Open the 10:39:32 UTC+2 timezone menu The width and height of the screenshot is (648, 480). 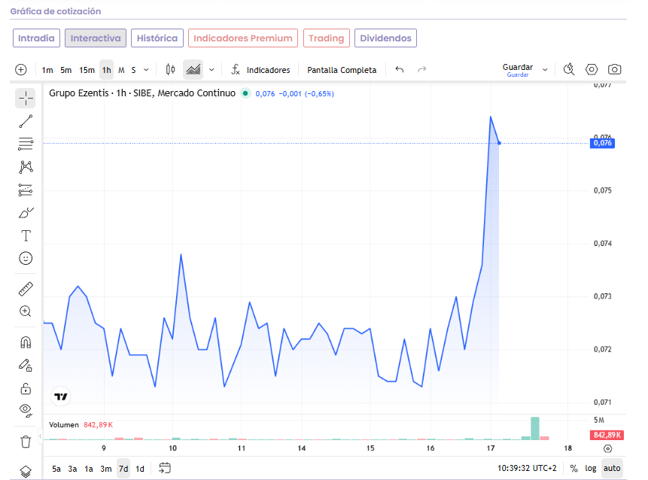point(527,469)
